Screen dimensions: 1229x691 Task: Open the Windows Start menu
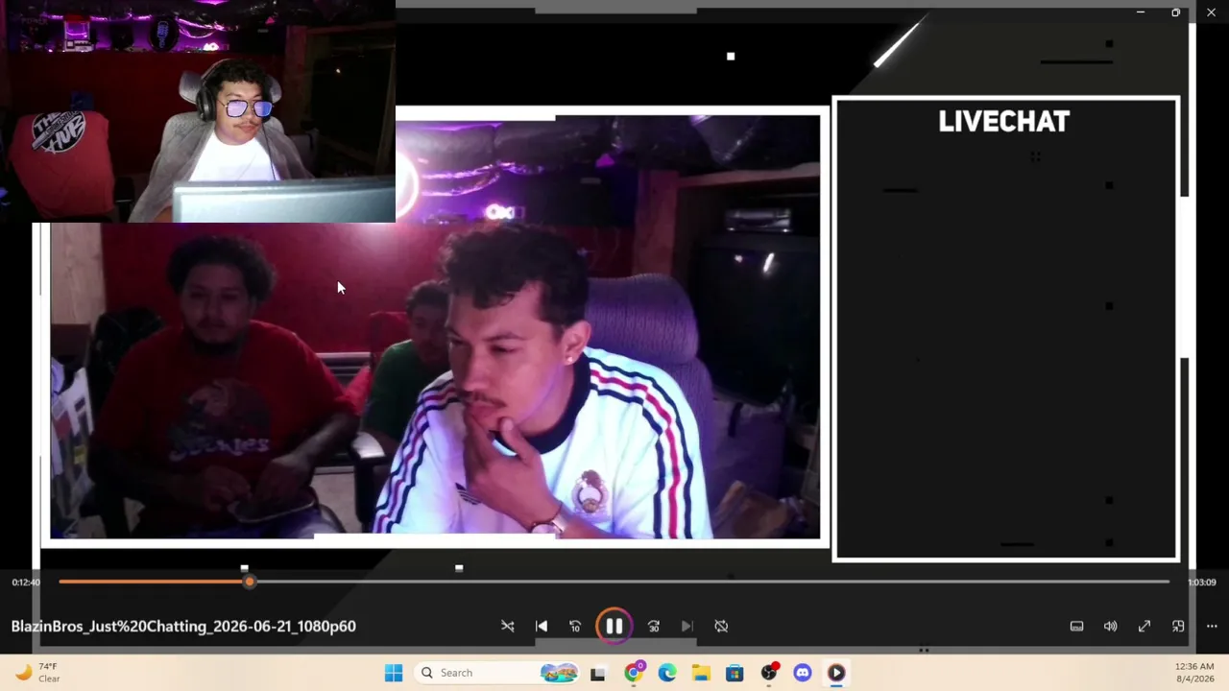pyautogui.click(x=394, y=673)
